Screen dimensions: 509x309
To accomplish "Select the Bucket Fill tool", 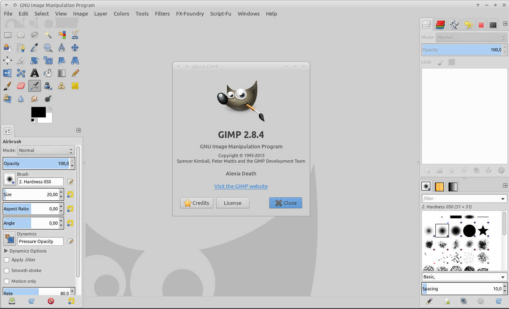I will (x=48, y=73).
